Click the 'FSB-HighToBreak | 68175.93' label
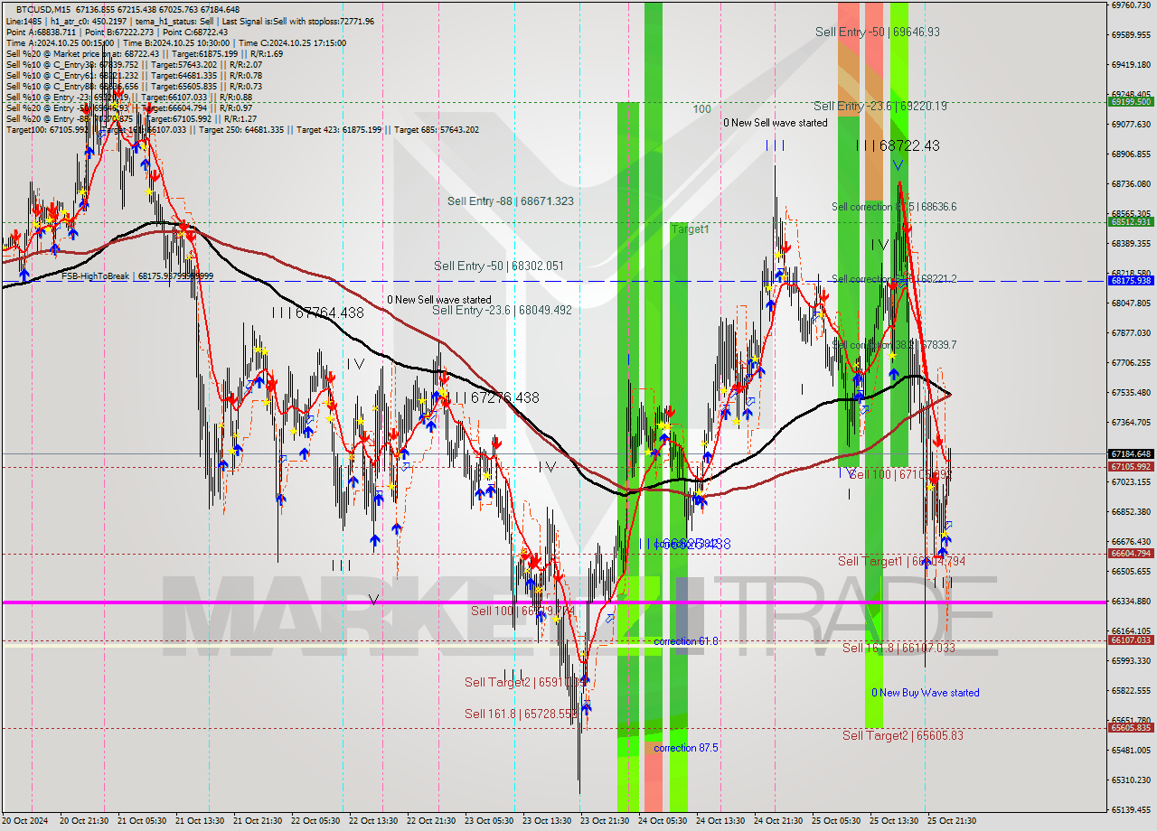Image resolution: width=1157 pixels, height=831 pixels. [137, 275]
